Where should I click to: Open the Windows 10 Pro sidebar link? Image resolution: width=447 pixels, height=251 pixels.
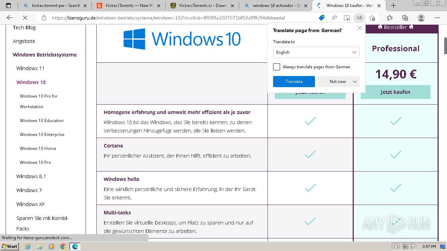[x=35, y=162]
